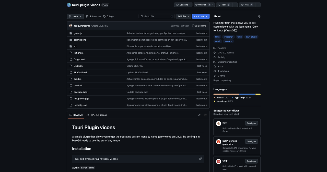Open the package.json file

(80, 92)
